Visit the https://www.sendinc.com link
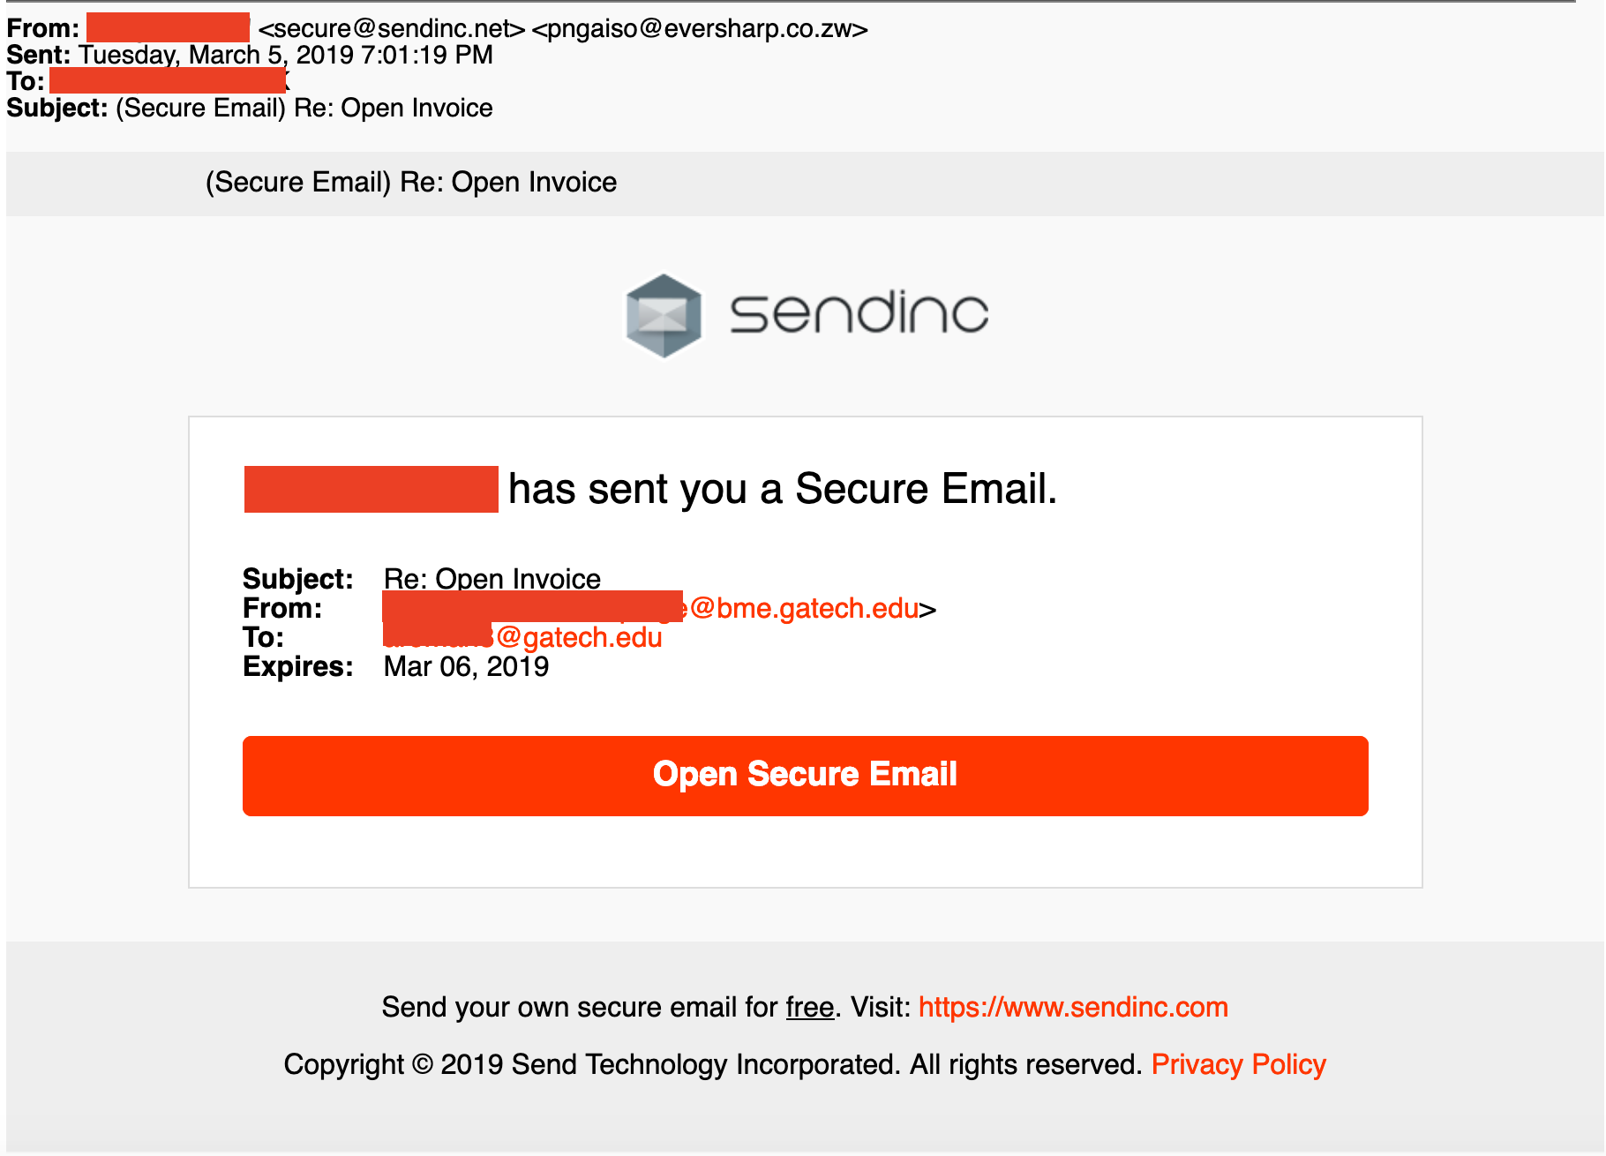Viewport: 1606px width, 1156px height. (x=1073, y=1007)
